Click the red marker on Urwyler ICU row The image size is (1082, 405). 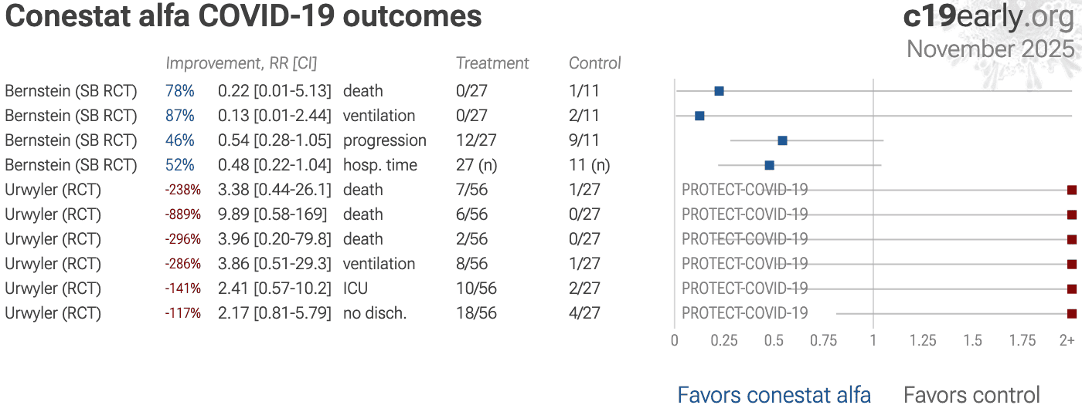tap(1071, 289)
